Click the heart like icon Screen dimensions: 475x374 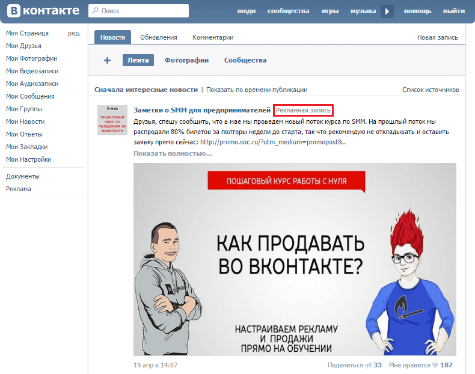tap(435, 365)
